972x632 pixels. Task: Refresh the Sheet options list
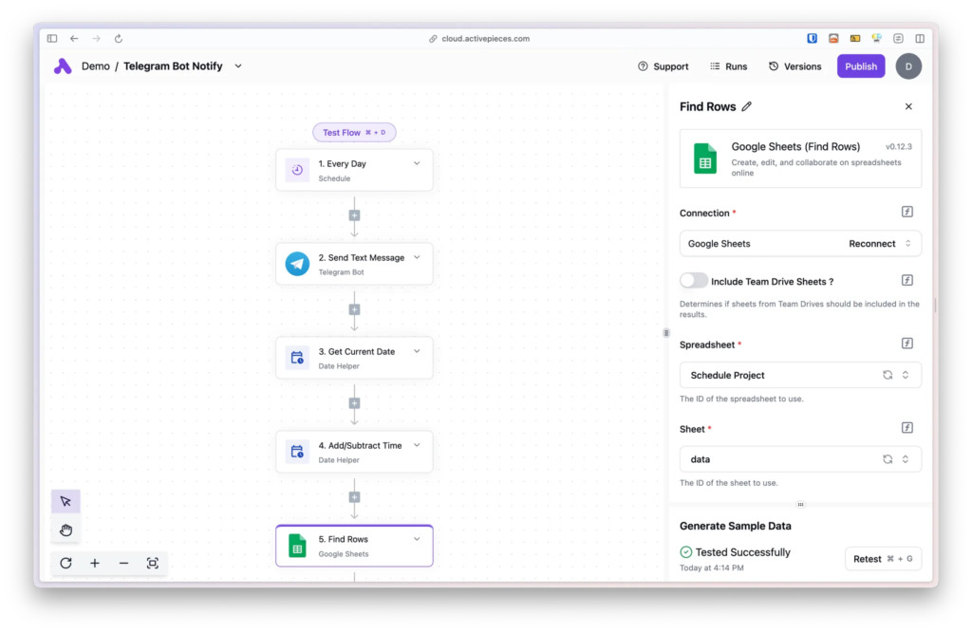[888, 459]
